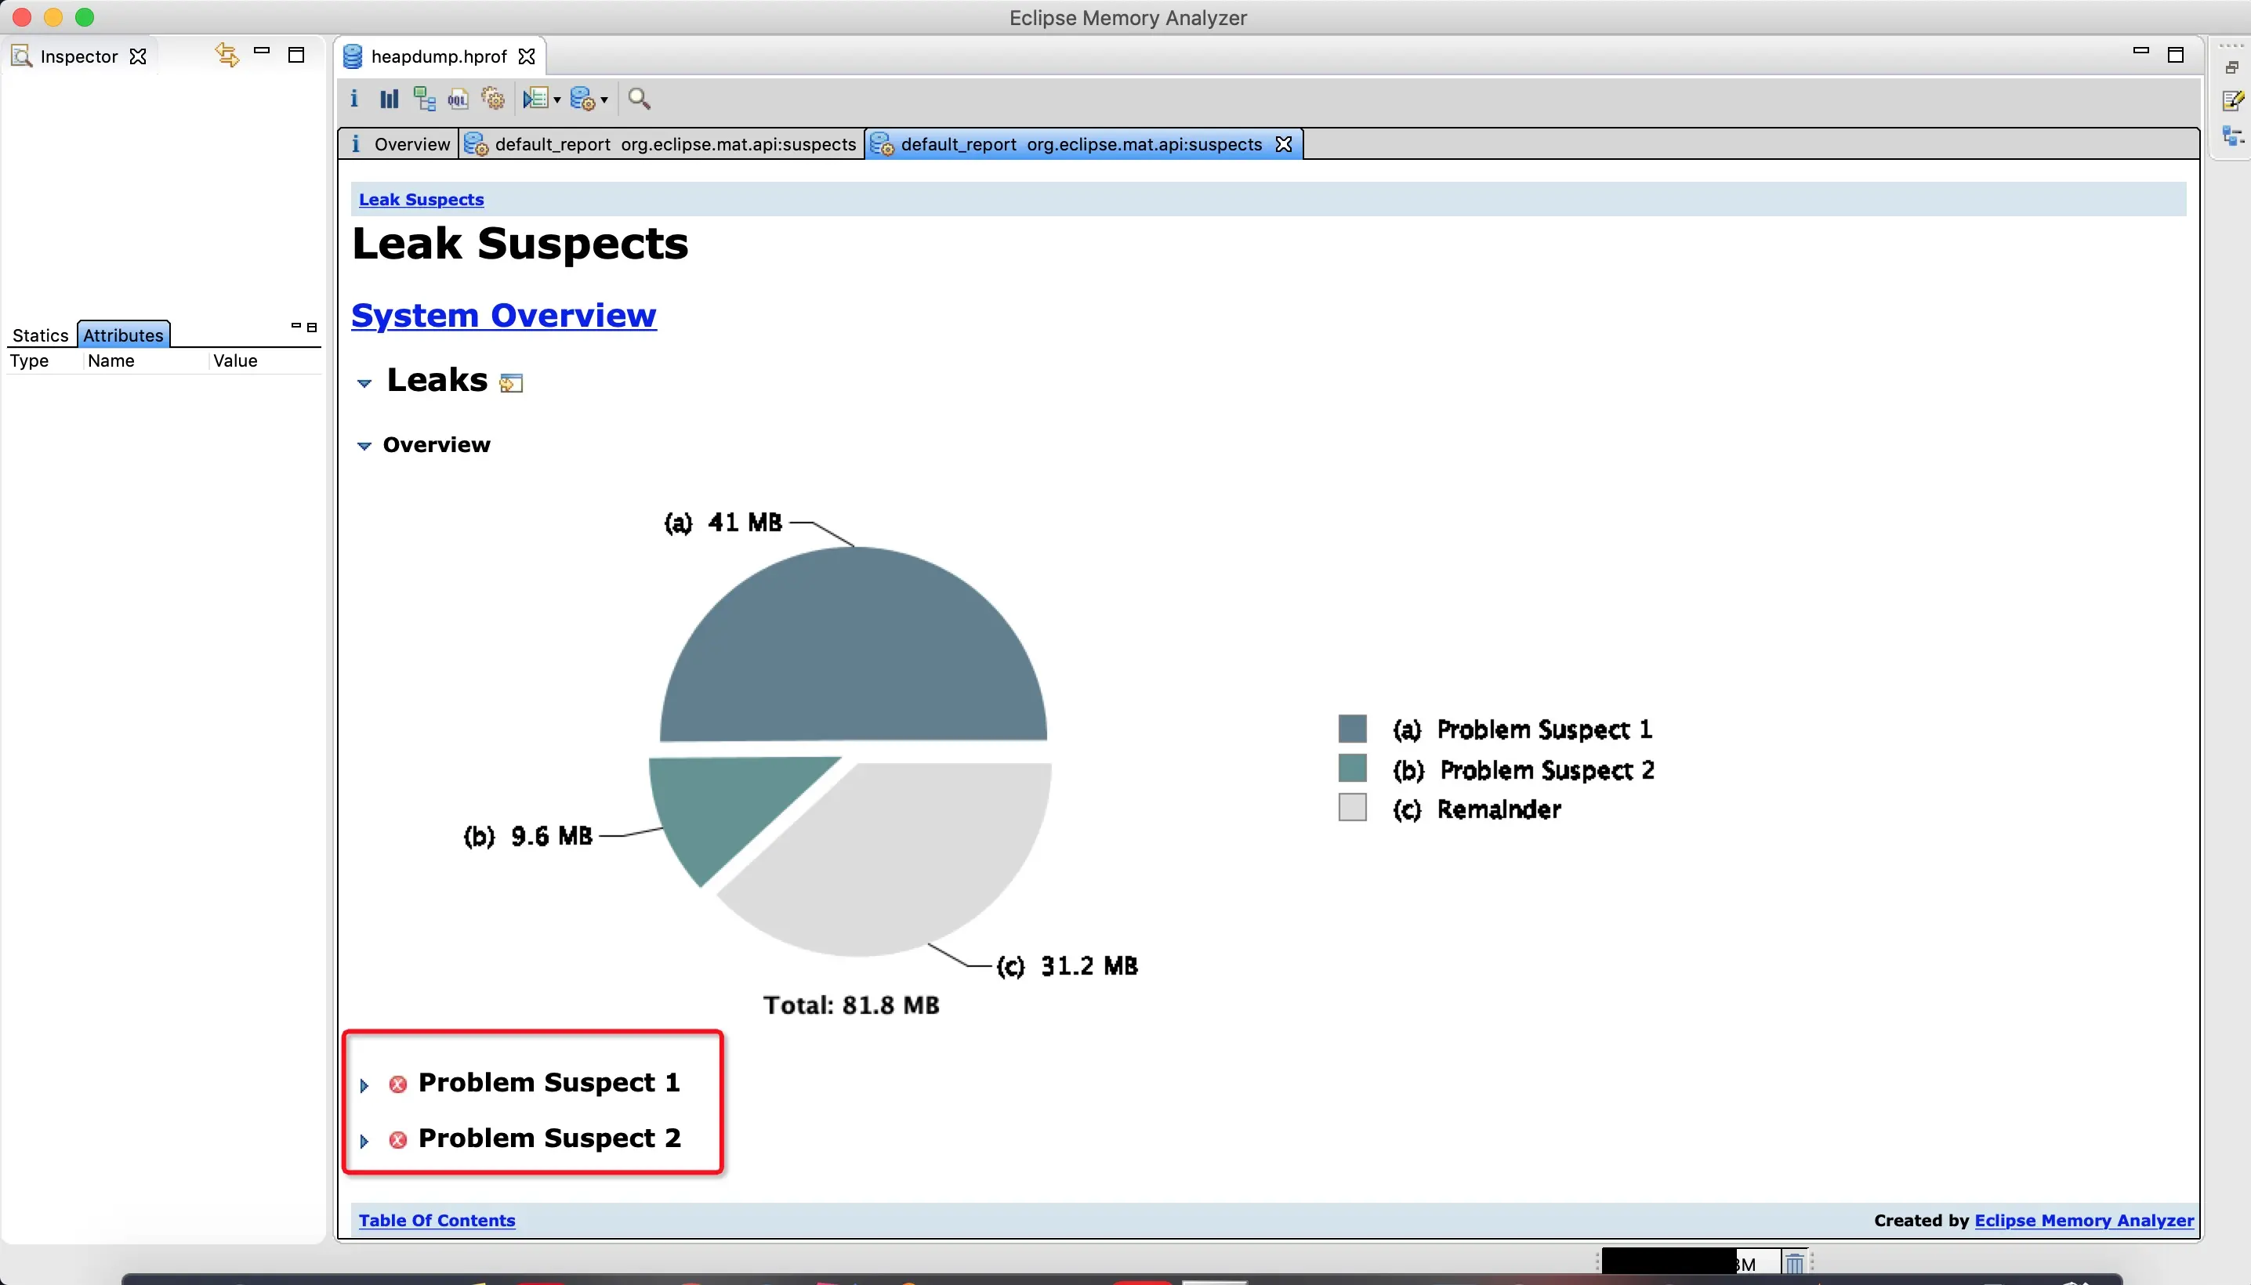Open the Run Expert System Test dropdown arrow
Viewport: 2251px width, 1285px height.
(x=604, y=100)
